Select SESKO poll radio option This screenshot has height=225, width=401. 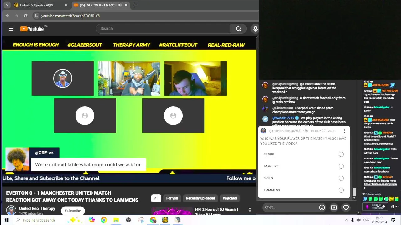341,154
